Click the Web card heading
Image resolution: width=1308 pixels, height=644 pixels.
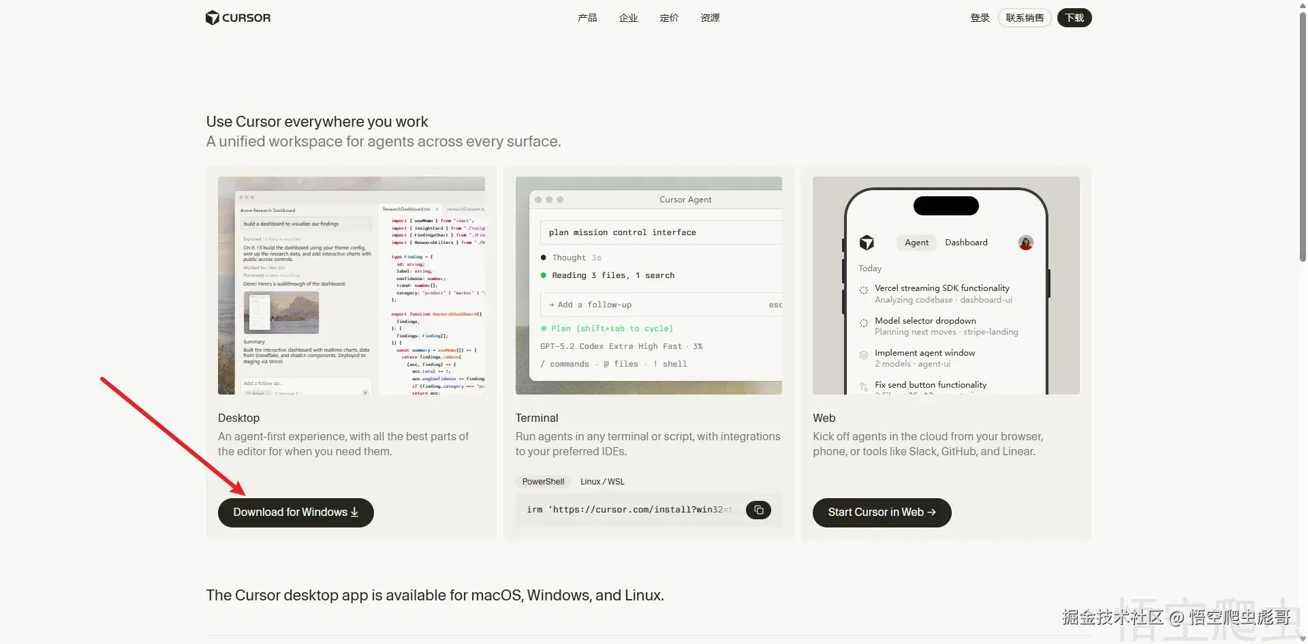(824, 418)
